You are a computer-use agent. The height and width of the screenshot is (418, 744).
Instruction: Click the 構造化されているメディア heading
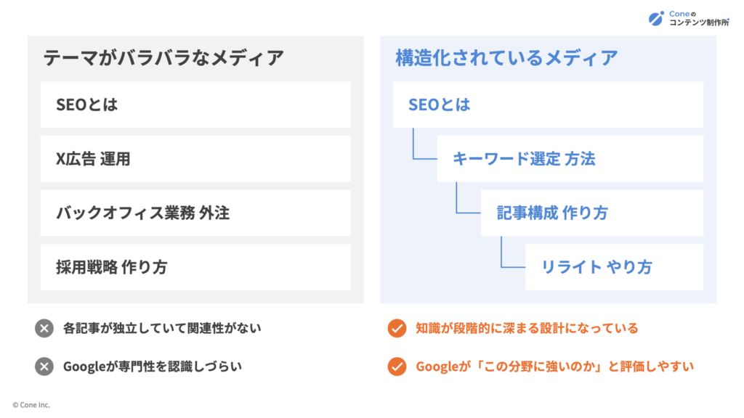pos(506,58)
